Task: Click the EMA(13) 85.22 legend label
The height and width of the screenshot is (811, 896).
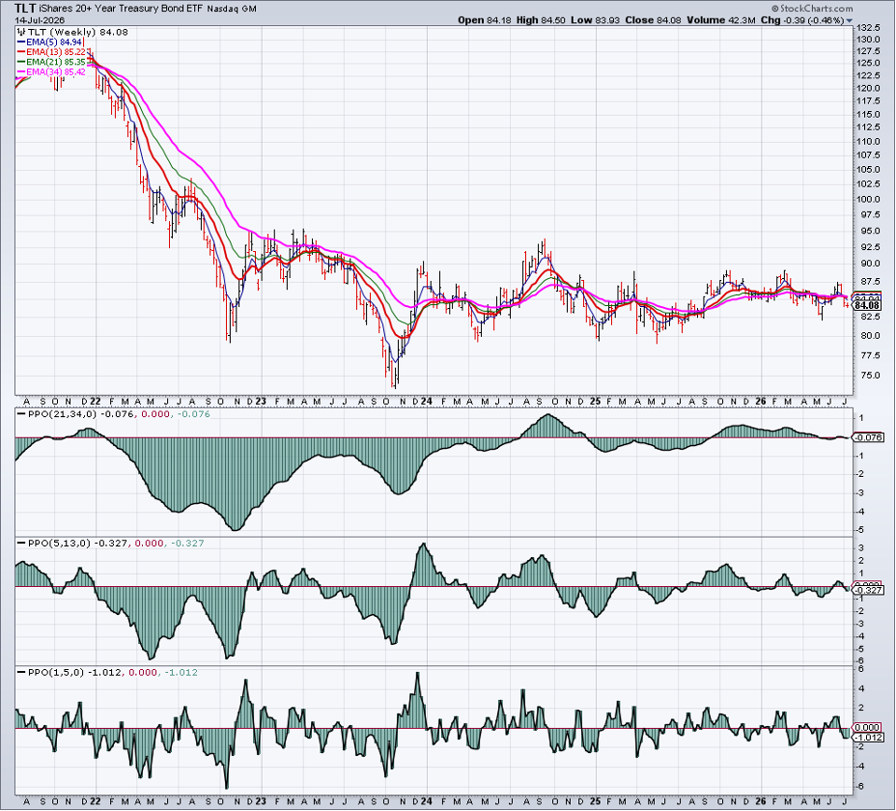Action: click(56, 52)
